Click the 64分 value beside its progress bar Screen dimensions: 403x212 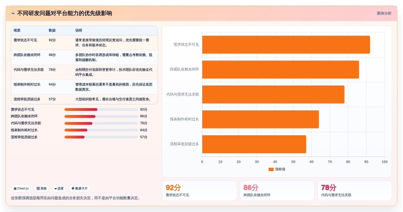[x=144, y=130]
